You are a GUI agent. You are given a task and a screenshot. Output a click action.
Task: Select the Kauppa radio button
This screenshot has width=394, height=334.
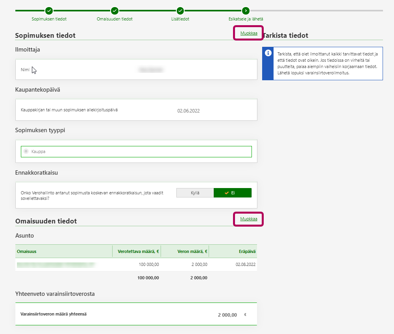coord(26,151)
